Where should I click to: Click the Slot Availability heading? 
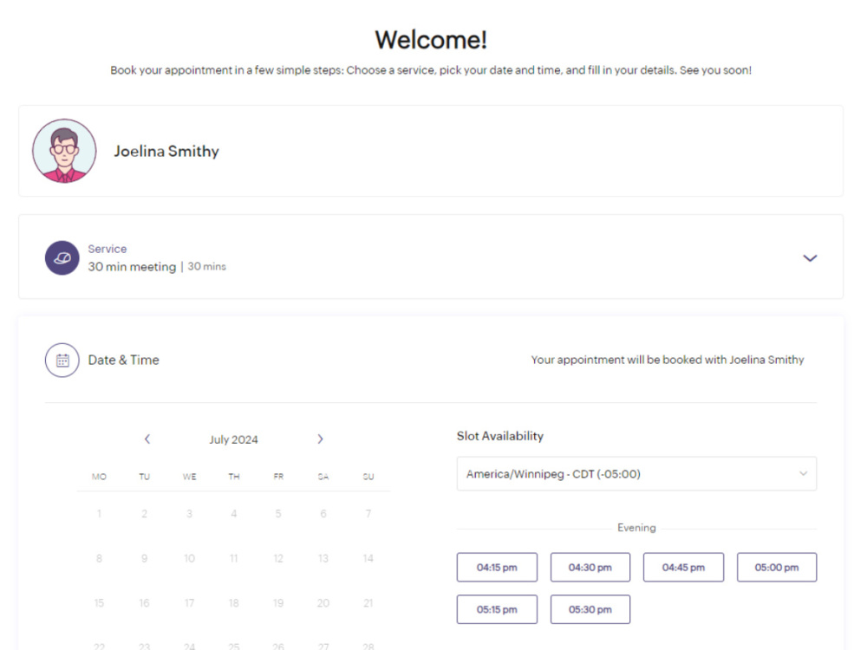[x=500, y=436]
